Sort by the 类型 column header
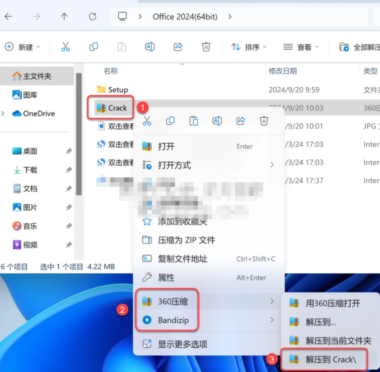 [370, 71]
